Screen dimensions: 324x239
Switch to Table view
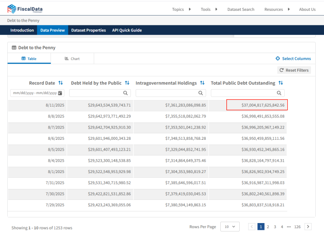pyautogui.click(x=29, y=59)
